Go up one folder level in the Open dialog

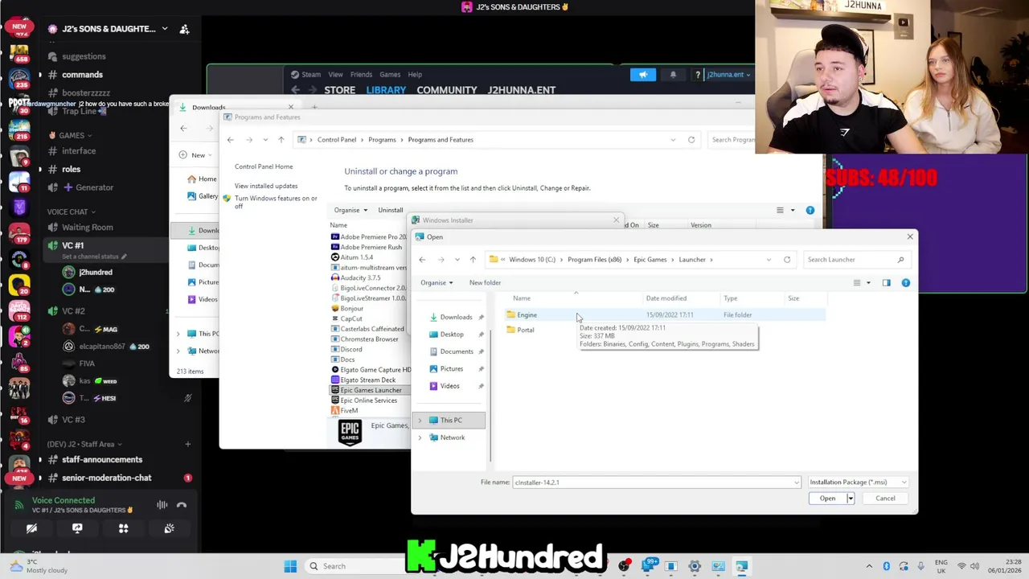(x=473, y=260)
